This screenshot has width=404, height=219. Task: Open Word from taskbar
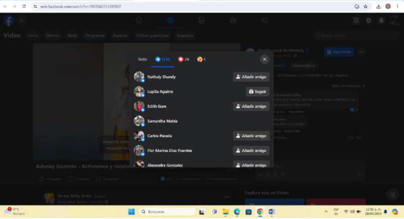(272, 212)
